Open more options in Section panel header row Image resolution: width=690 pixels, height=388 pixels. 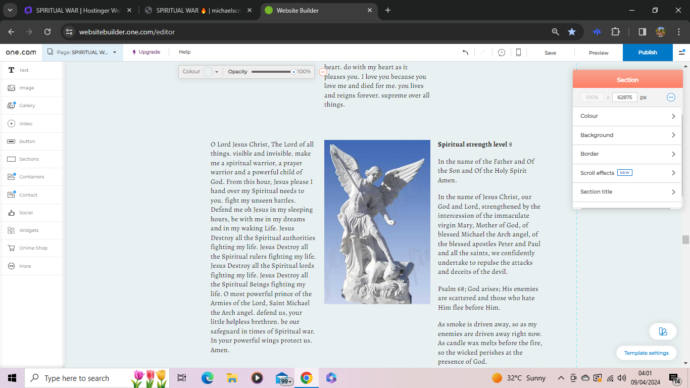[671, 98]
